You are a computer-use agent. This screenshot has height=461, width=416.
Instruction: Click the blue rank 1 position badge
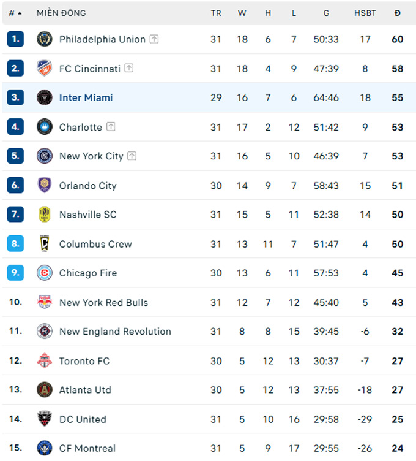[x=15, y=39]
